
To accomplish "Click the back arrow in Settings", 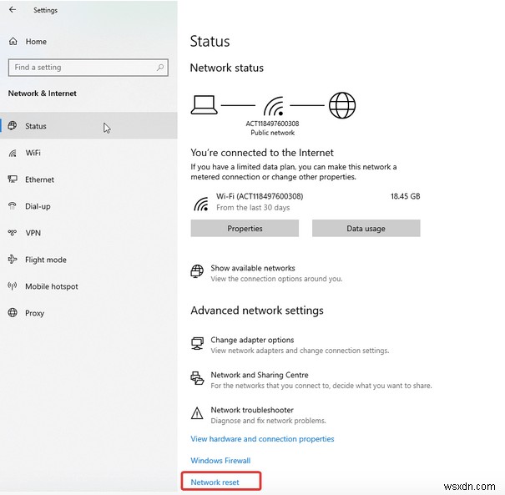I will 13,10.
